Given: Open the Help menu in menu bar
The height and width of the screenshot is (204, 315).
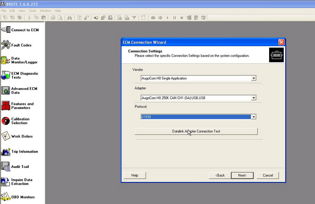Looking at the screenshot, I should (x=58, y=10).
